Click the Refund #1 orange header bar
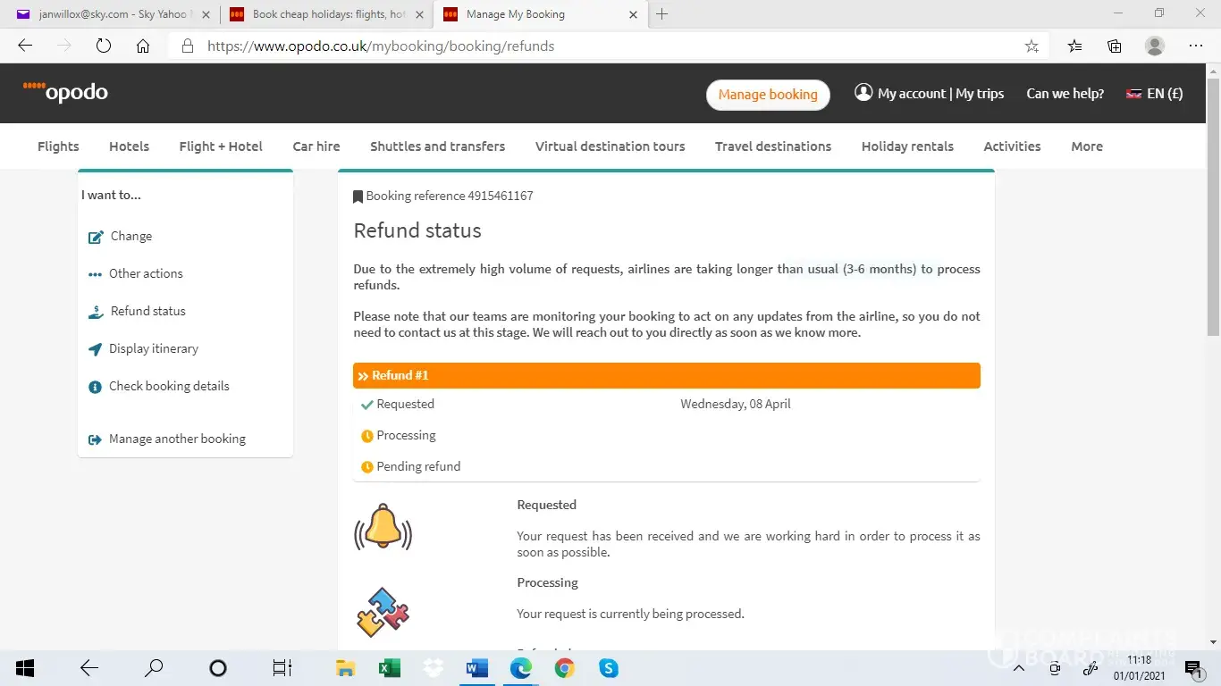Image resolution: width=1221 pixels, height=686 pixels. point(667,375)
